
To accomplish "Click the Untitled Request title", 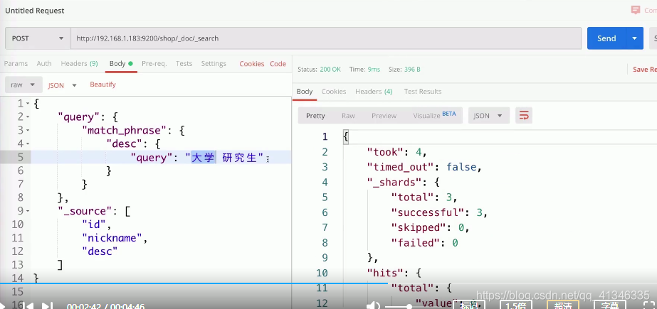I will [x=34, y=11].
